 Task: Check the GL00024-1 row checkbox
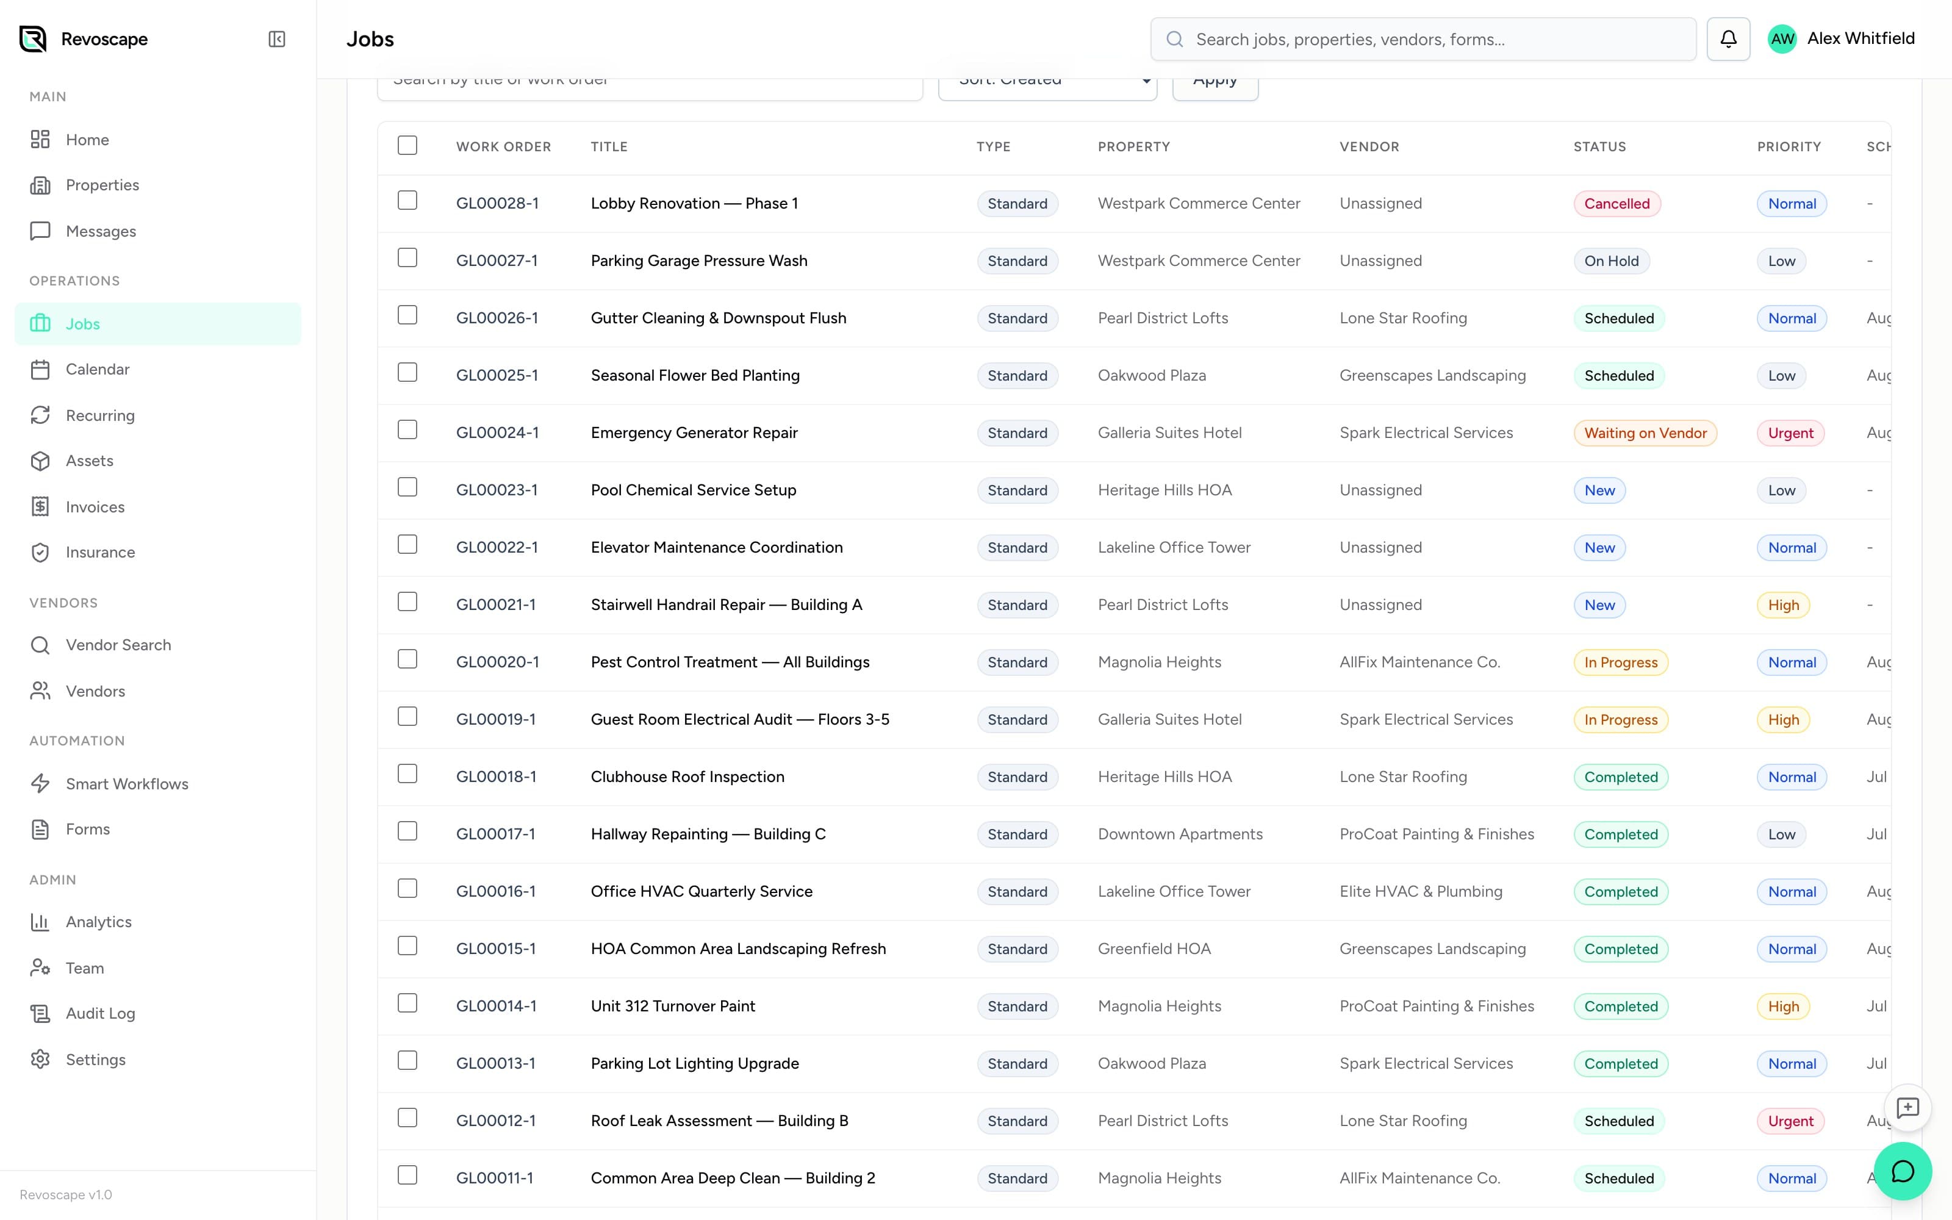[x=407, y=429]
